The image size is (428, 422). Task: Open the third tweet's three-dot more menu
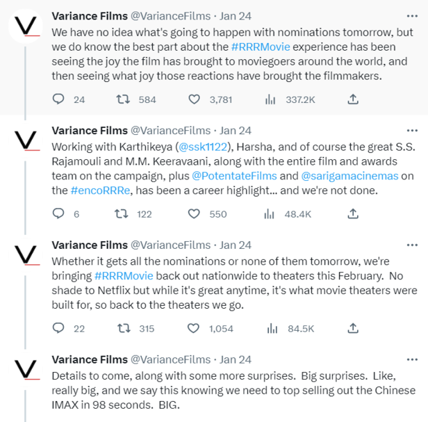(x=412, y=245)
